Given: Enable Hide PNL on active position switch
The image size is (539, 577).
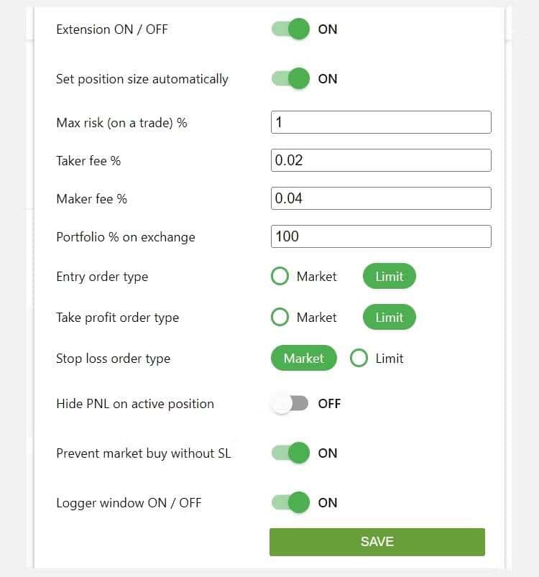Looking at the screenshot, I should [x=290, y=404].
